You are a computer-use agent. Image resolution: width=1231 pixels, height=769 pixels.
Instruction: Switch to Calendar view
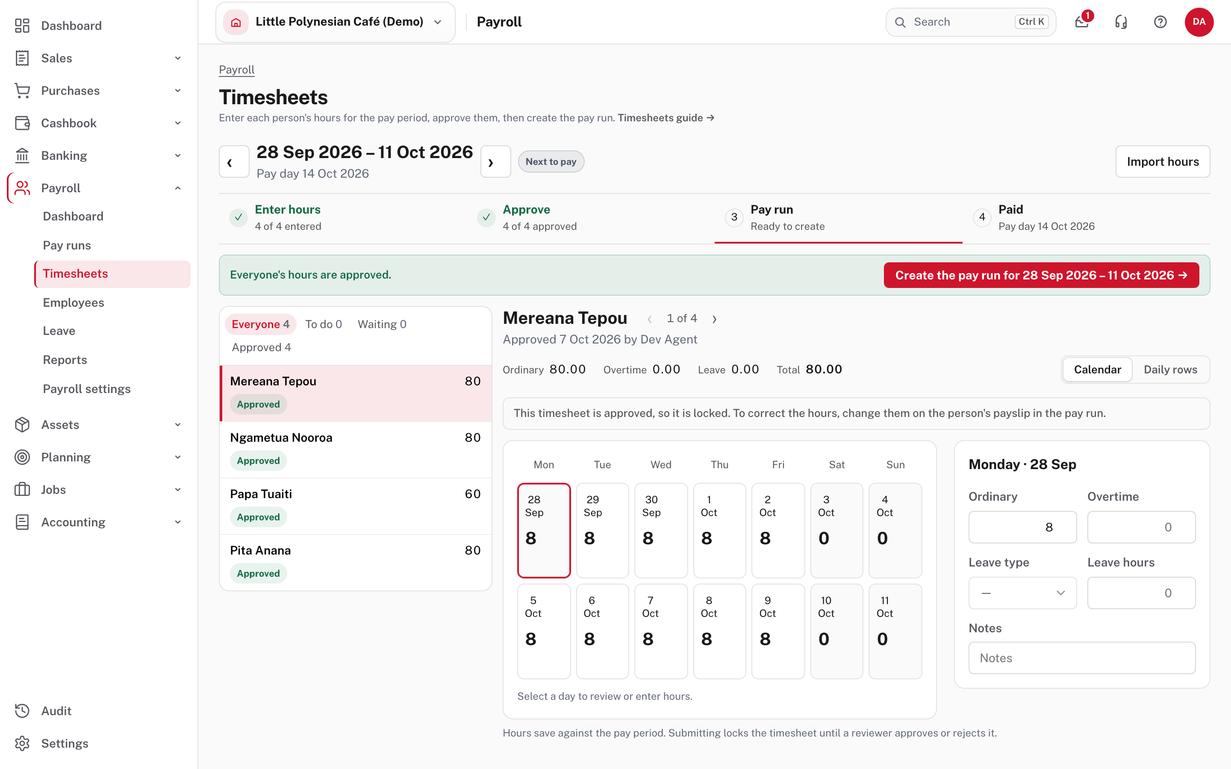click(1097, 370)
